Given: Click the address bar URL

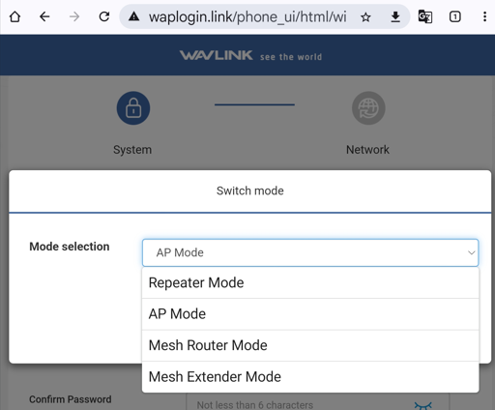Looking at the screenshot, I should point(247,16).
